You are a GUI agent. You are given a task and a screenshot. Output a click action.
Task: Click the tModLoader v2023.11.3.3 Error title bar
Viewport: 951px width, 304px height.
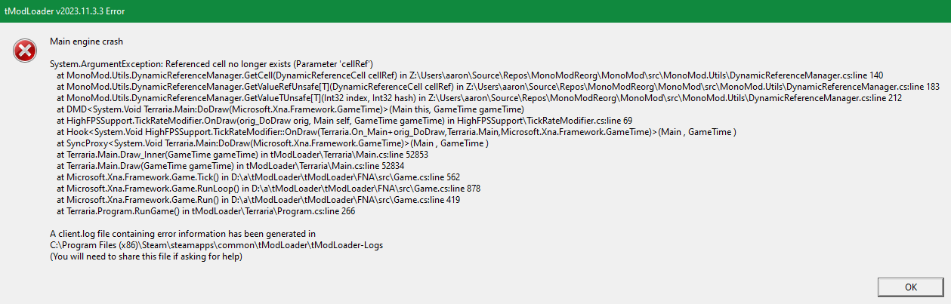60,11
